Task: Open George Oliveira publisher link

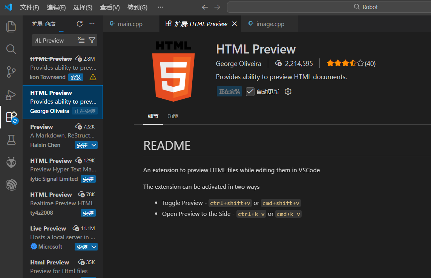Action: (x=238, y=63)
